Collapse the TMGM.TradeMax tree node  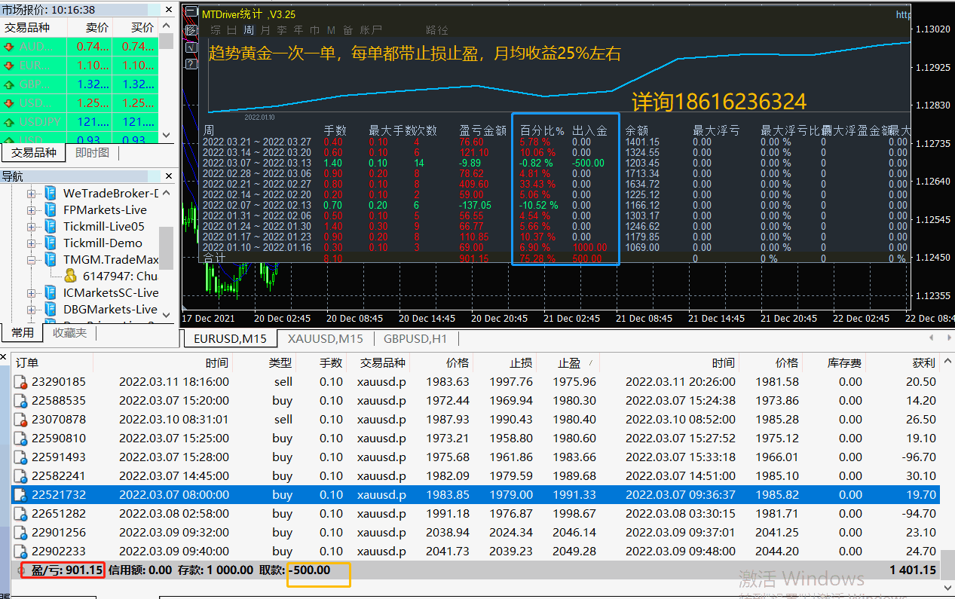coord(32,259)
